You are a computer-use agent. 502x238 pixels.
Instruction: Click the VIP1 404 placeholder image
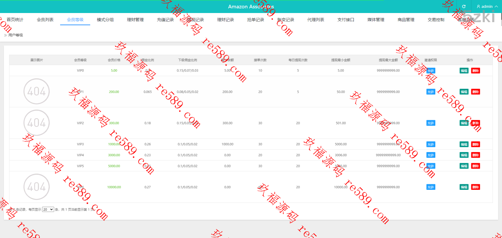(x=37, y=92)
